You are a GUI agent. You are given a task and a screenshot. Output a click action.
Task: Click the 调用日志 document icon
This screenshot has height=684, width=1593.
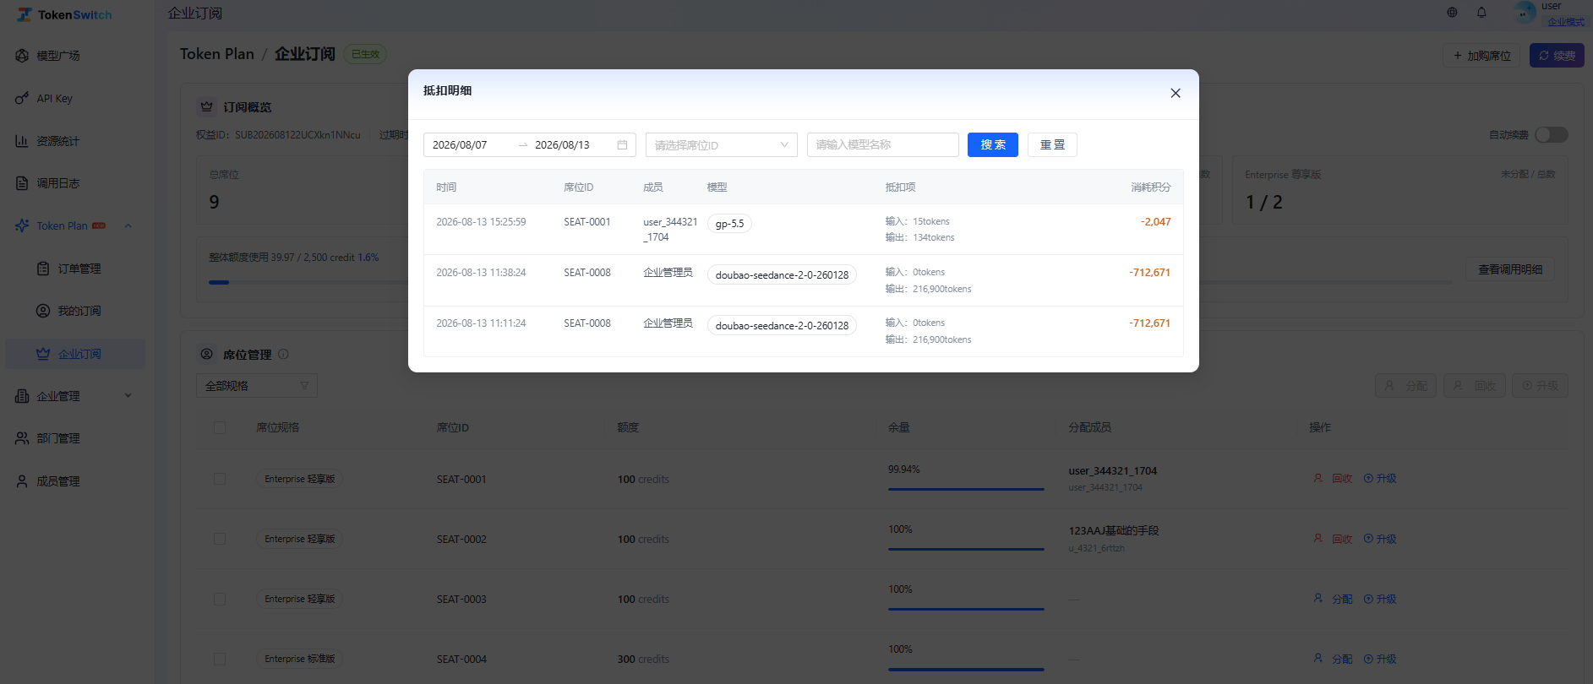click(22, 183)
